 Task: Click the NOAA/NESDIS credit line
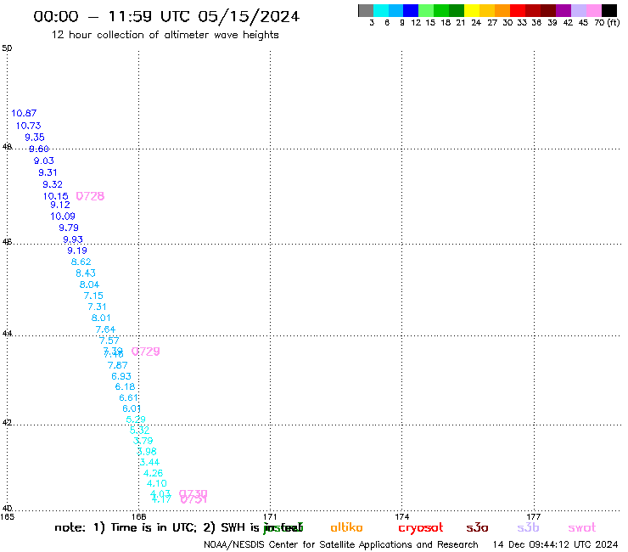pos(341,545)
